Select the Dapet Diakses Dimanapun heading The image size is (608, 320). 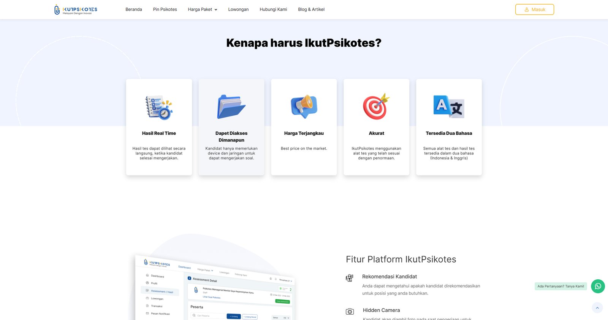231,137
